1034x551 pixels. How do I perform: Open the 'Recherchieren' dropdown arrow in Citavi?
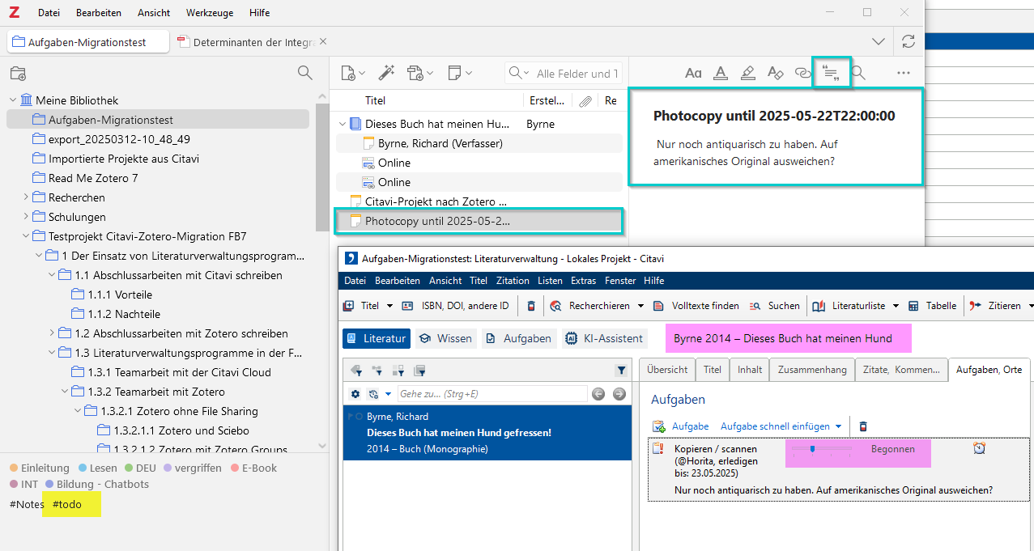pos(640,306)
